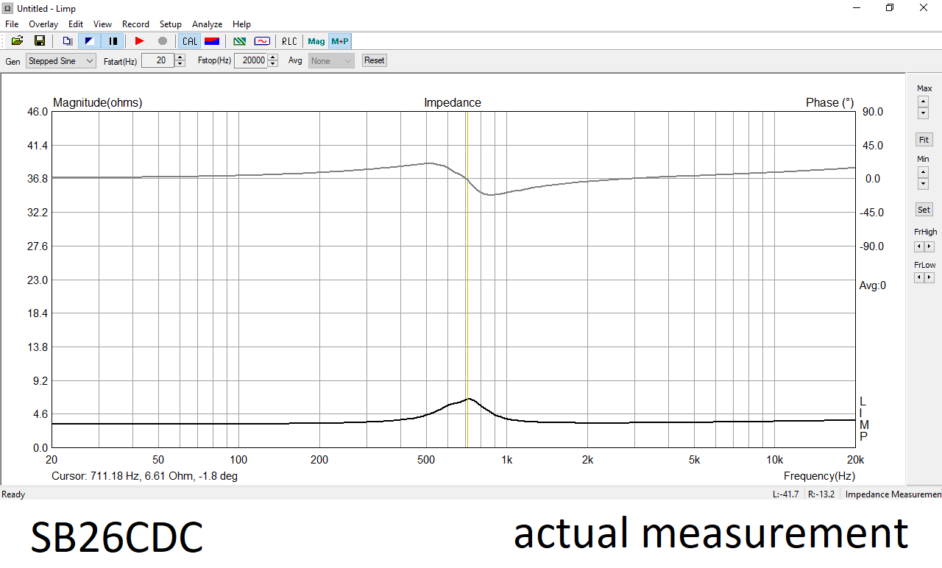
Task: Click the Impedance graph title
Action: pos(453,103)
